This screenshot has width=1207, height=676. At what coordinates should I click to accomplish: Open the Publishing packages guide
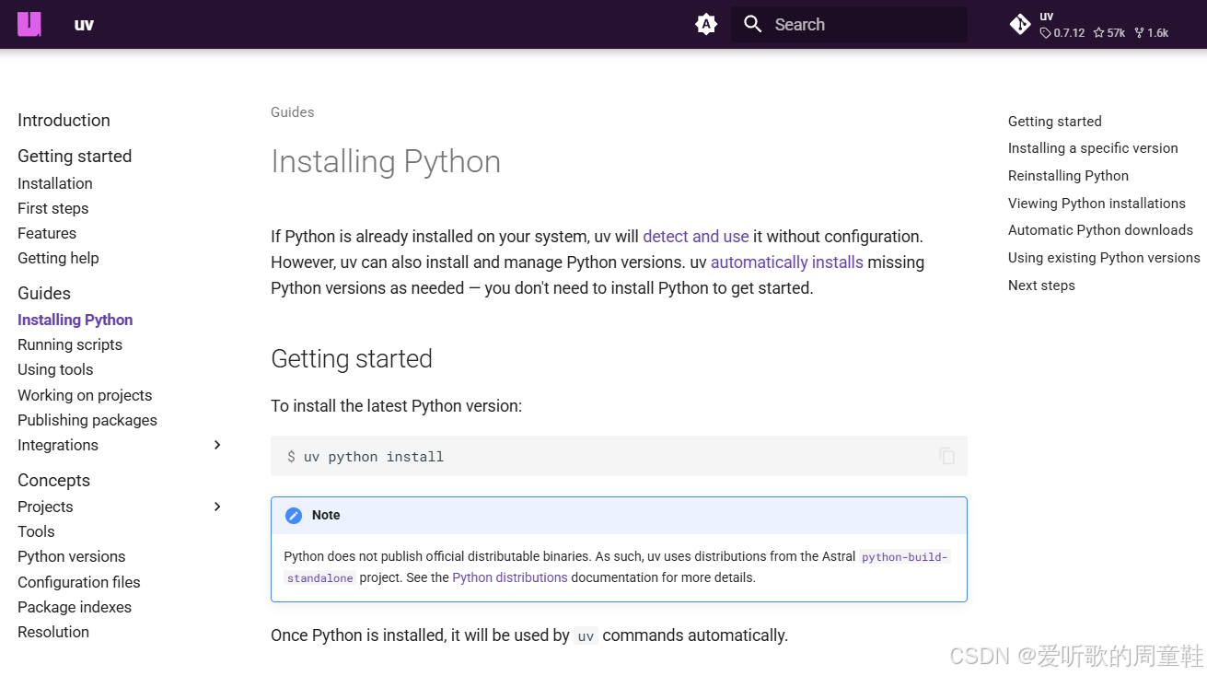[87, 420]
